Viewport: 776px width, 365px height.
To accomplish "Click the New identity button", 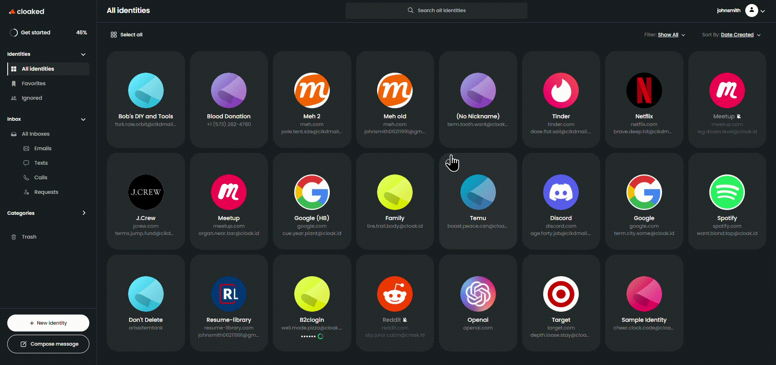I will point(48,323).
